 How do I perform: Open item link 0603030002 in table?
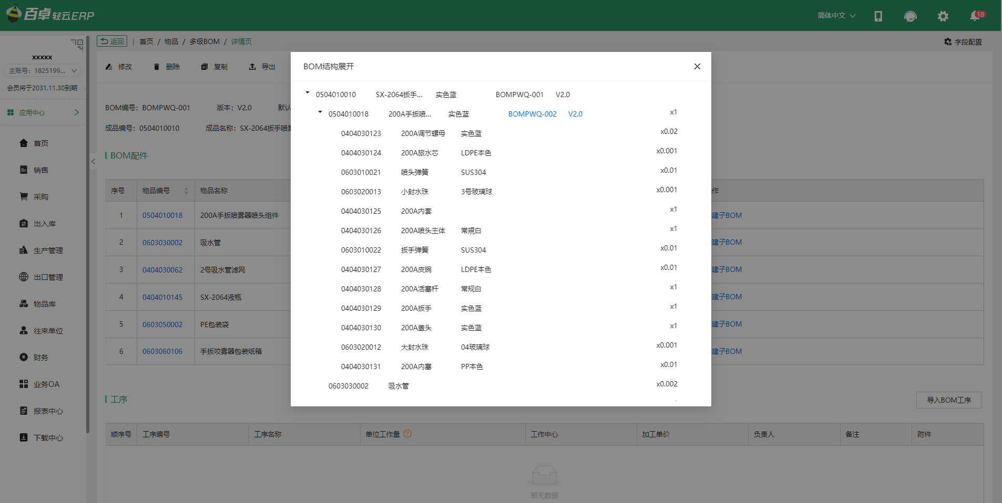click(x=162, y=243)
